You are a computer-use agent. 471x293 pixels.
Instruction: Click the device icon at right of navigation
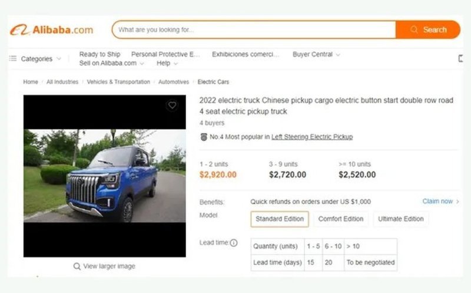coord(460,58)
